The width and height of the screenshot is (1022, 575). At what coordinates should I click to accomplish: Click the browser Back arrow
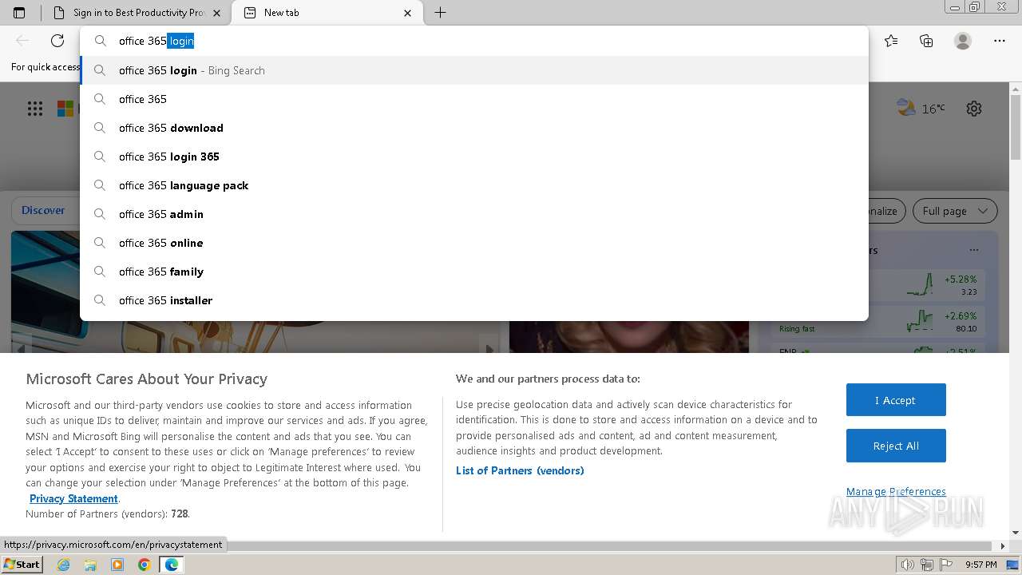tap(22, 41)
